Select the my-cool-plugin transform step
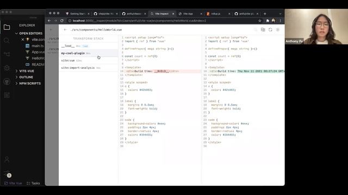The image size is (348, 195). pos(88,53)
